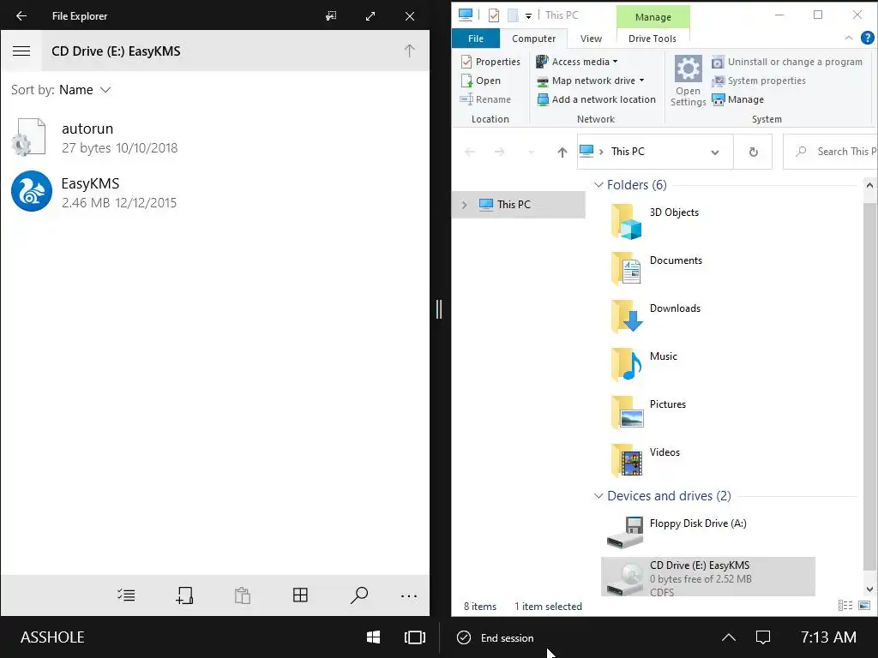The image size is (878, 658).
Task: Click the This PC breadcrumb in address bar
Action: coord(628,152)
